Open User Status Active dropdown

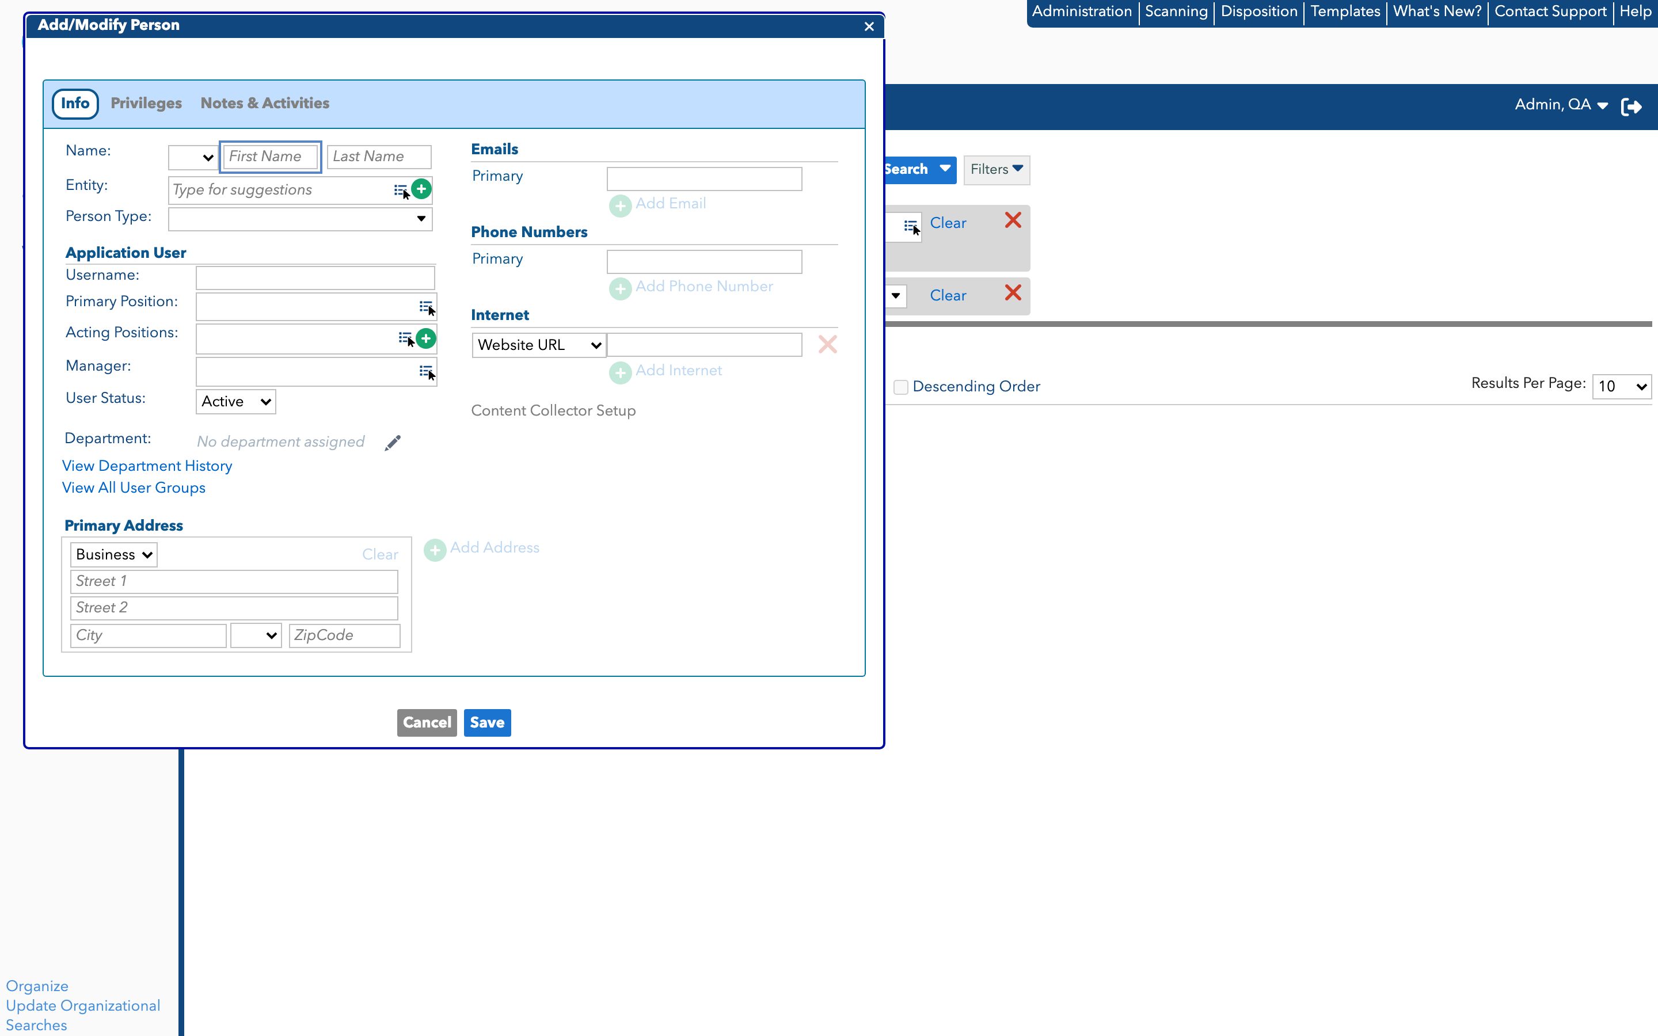coord(235,402)
